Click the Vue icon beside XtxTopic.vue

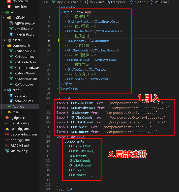point(11,84)
